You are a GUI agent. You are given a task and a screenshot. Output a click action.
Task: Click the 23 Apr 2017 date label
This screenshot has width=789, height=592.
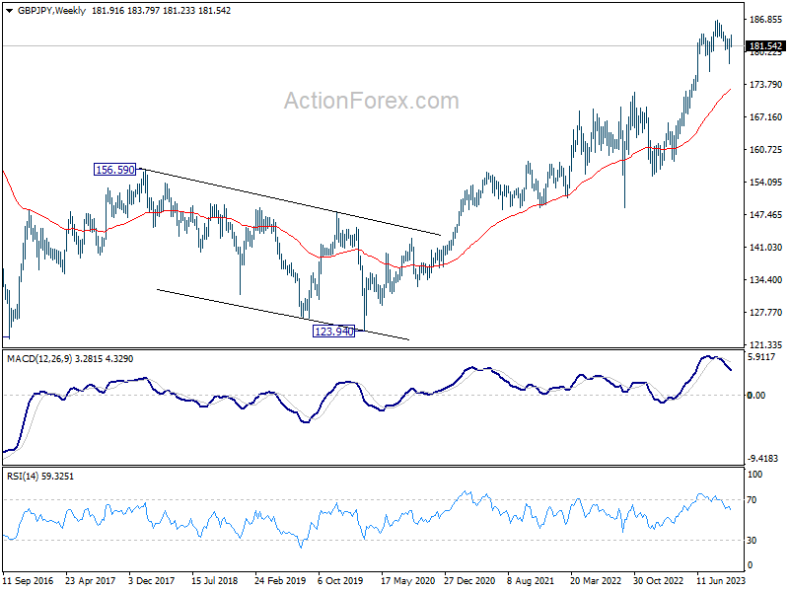pyautogui.click(x=91, y=581)
